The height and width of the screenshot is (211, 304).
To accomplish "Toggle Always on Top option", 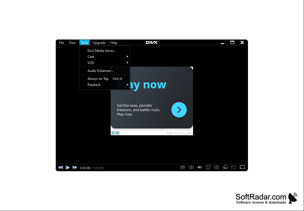I will (105, 79).
